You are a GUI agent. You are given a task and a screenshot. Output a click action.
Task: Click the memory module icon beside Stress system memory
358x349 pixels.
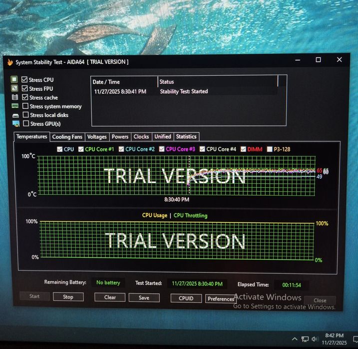click(x=15, y=106)
